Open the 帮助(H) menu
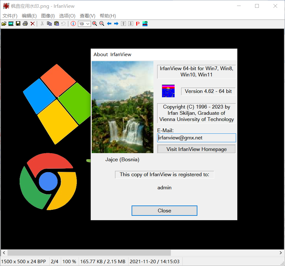Image resolution: width=285 pixels, height=266 pixels. tap(108, 16)
